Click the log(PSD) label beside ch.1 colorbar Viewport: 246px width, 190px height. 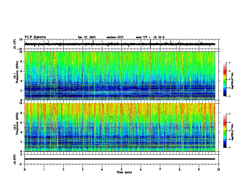(x=232, y=81)
